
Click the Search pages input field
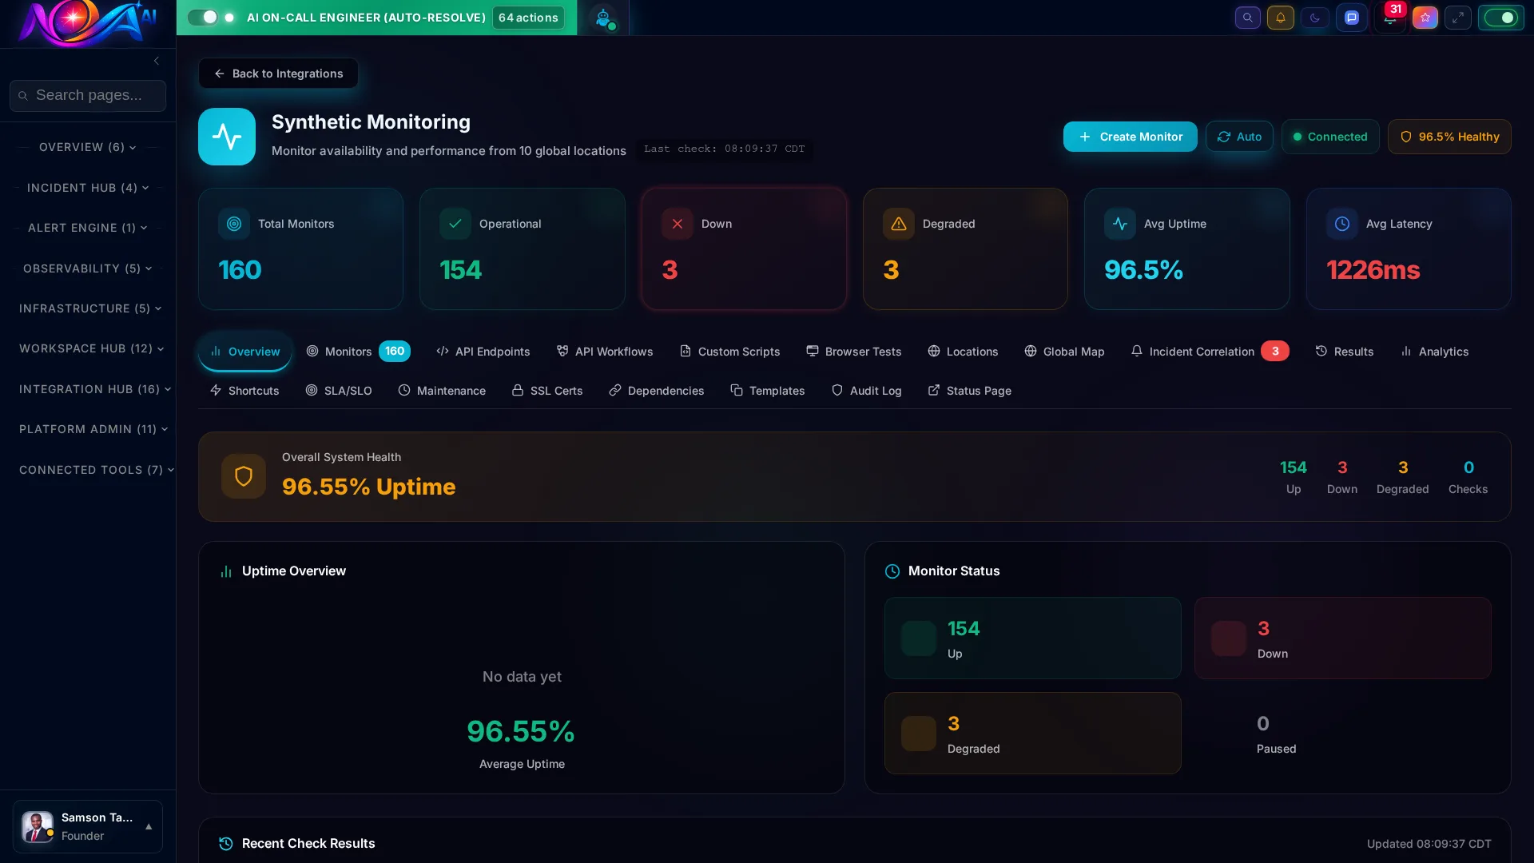click(x=88, y=95)
